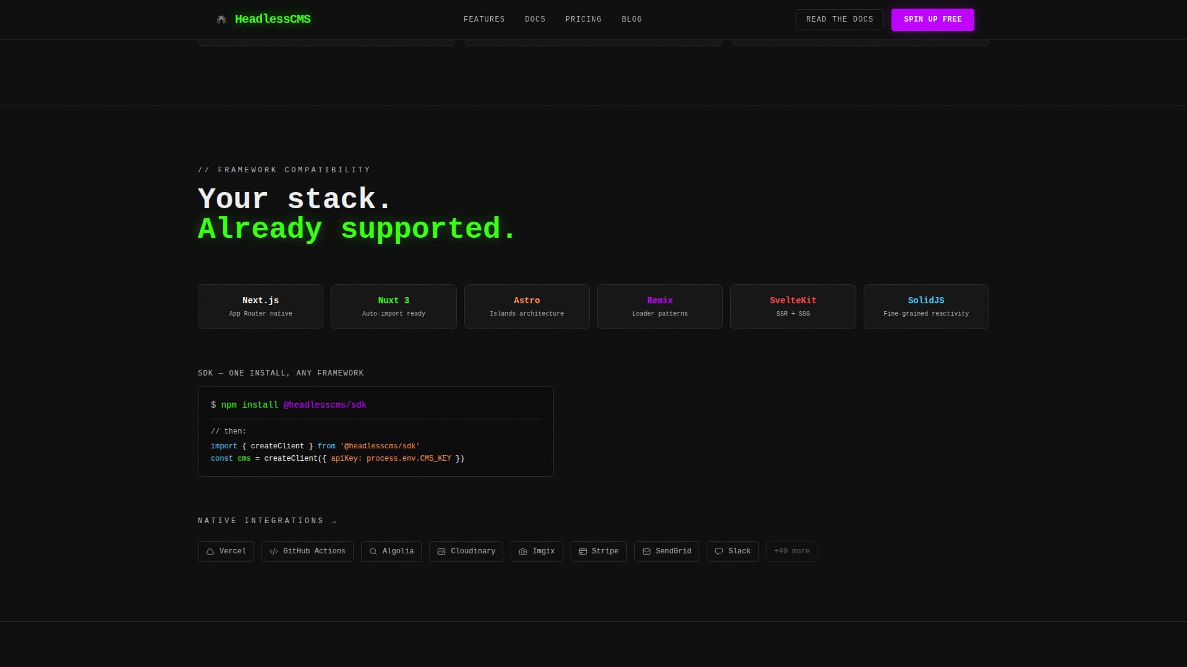Viewport: 1187px width, 667px height.
Task: Click the @headlesscms/sdk package name
Action: click(325, 405)
